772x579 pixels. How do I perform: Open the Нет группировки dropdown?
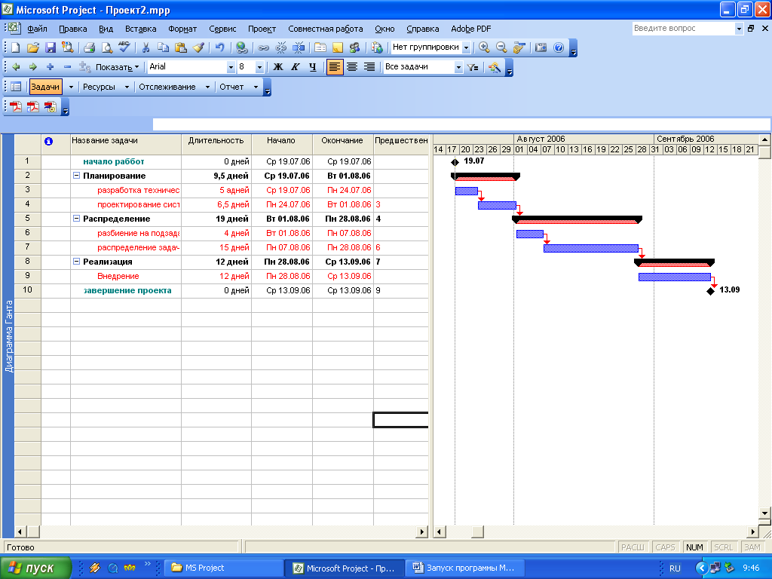click(466, 47)
